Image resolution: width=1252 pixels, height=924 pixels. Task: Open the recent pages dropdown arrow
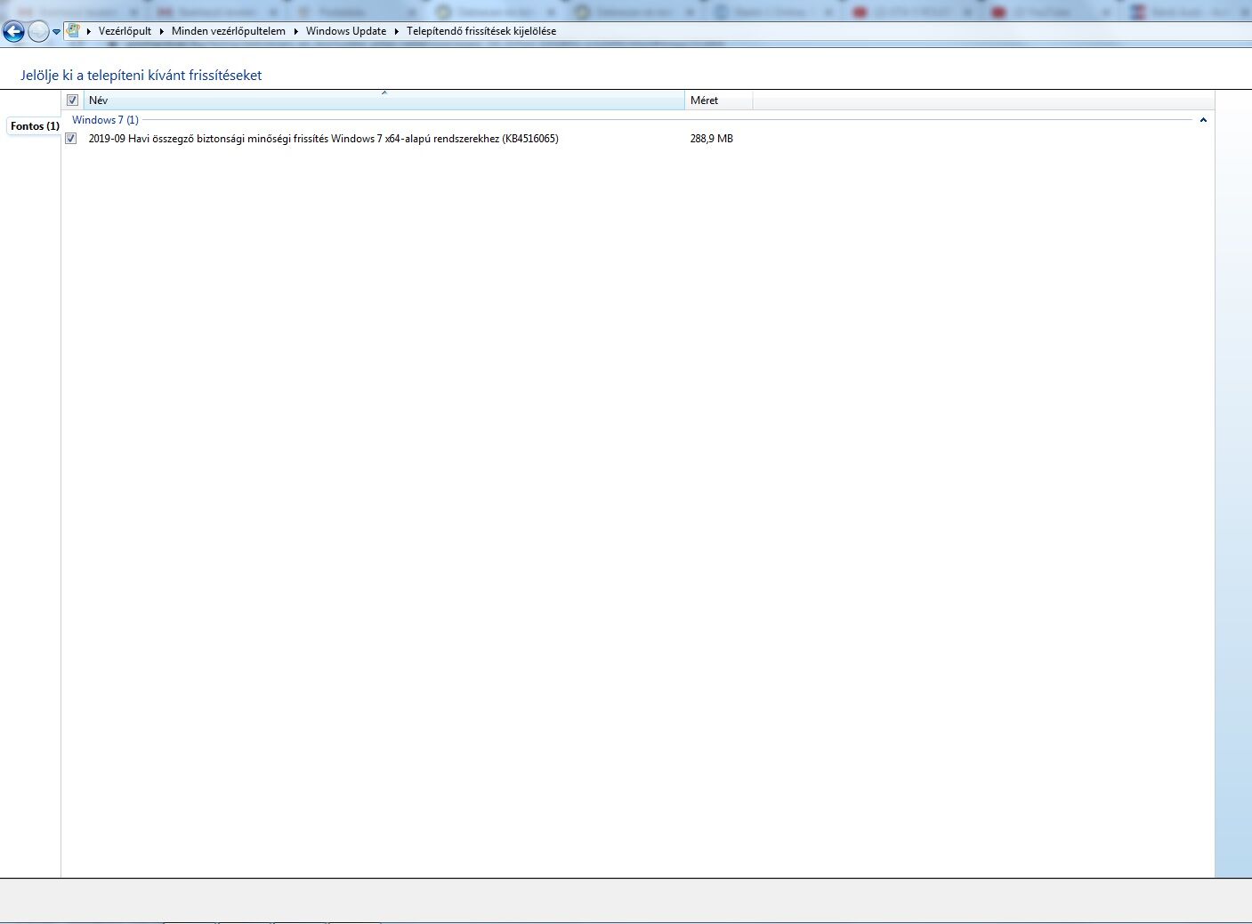57,32
